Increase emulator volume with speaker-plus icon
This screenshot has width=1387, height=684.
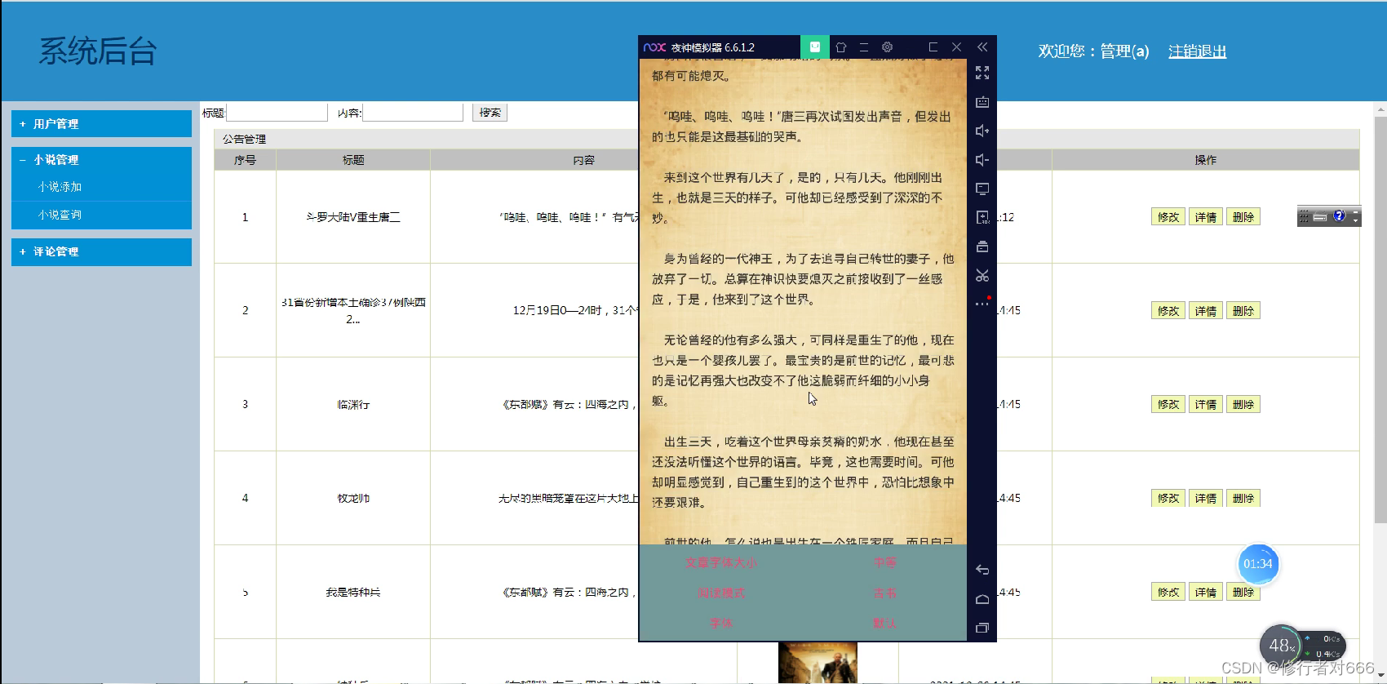(x=982, y=131)
